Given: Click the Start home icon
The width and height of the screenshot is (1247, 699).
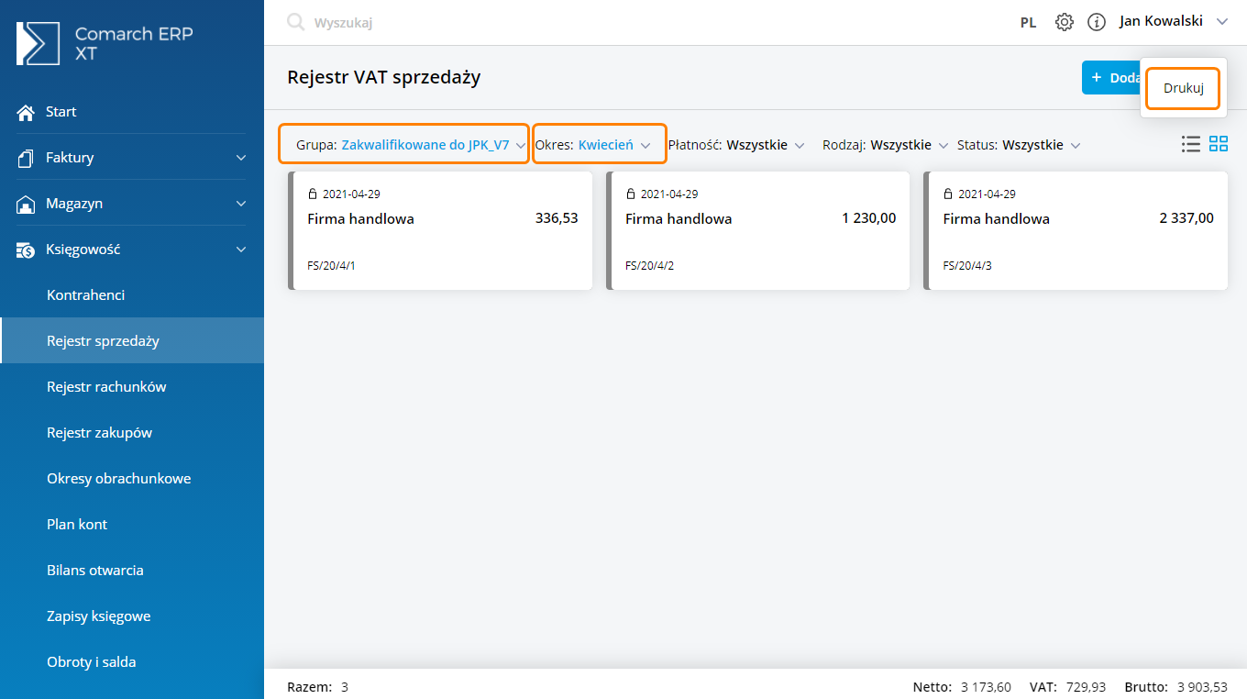Looking at the screenshot, I should click(x=26, y=112).
